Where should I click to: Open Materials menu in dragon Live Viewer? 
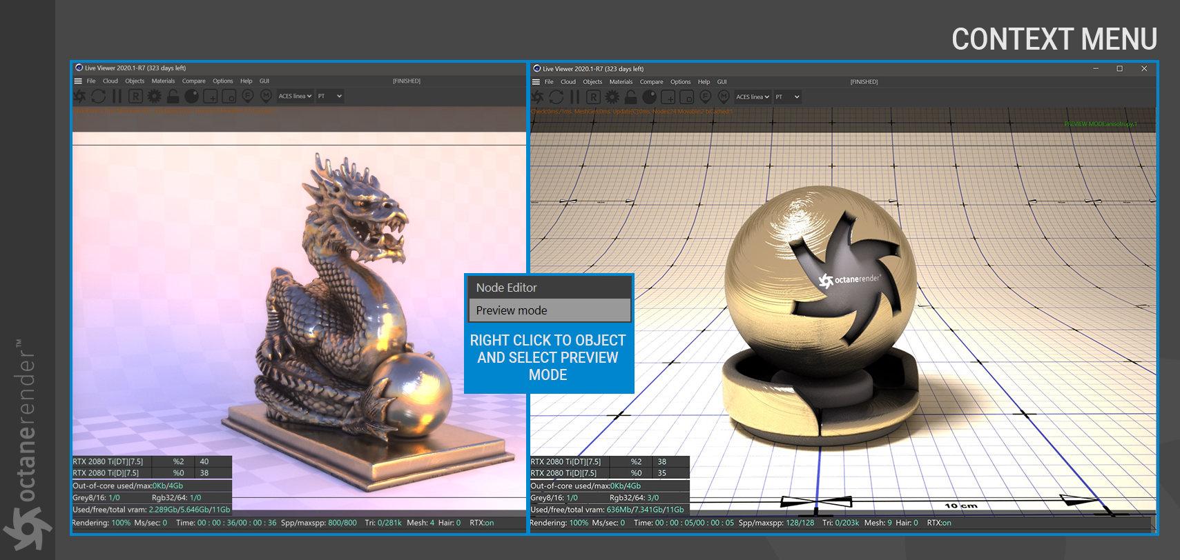coord(164,81)
